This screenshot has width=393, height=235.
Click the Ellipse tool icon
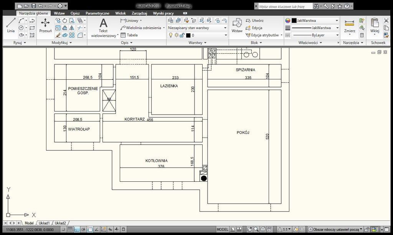point(21,35)
